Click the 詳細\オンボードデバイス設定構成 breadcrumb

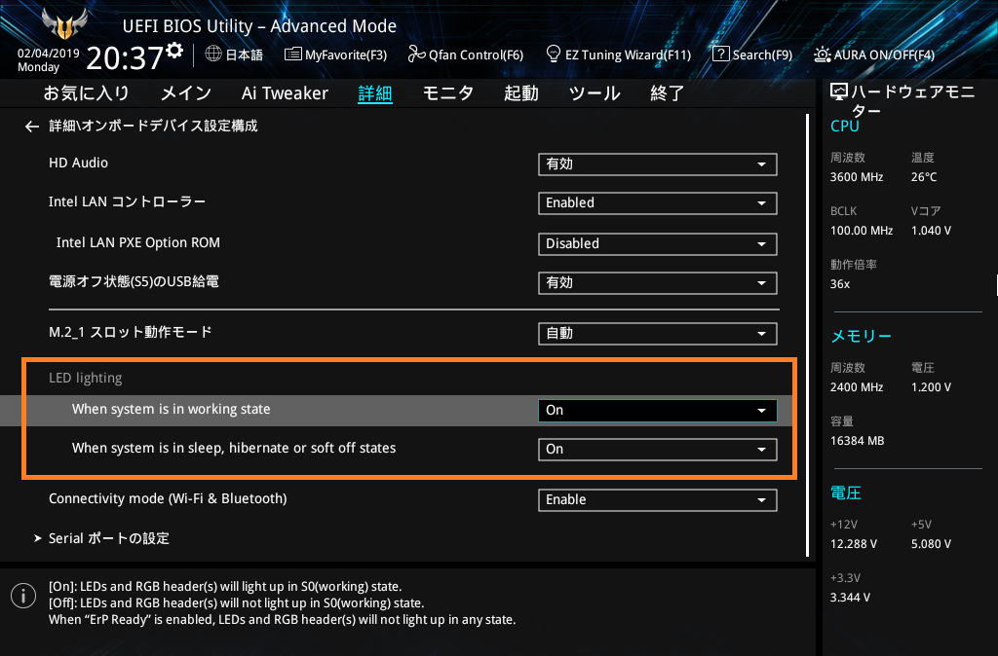[x=153, y=126]
